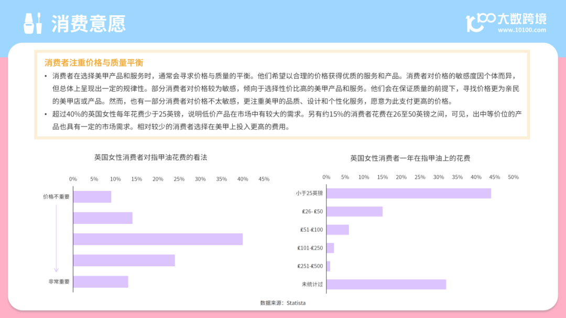Click the £26-£50 bar

click(354, 211)
